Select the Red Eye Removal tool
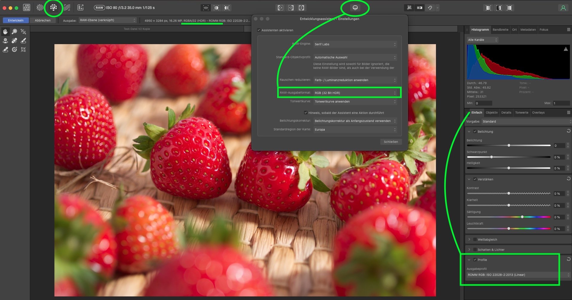Image resolution: width=572 pixels, height=300 pixels. pyautogui.click(x=5, y=41)
